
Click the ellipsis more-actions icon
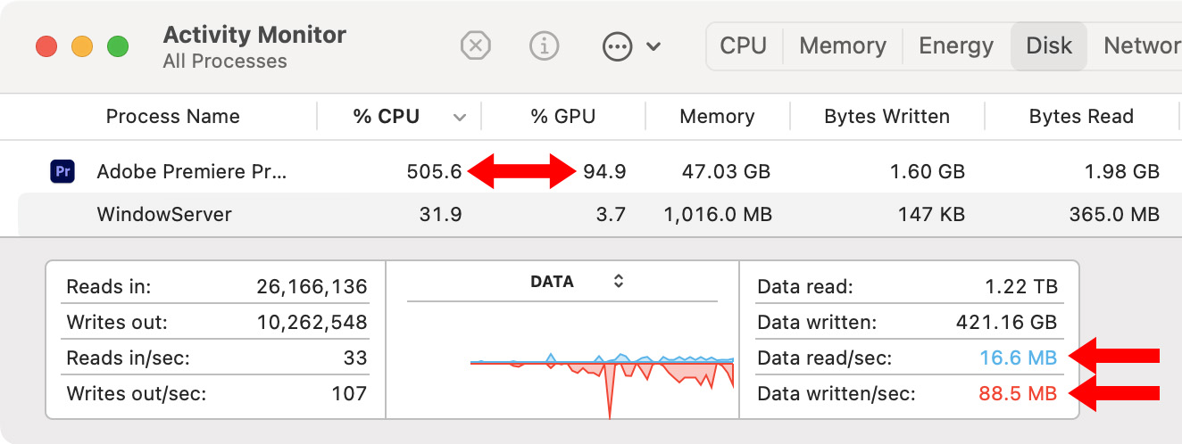[x=617, y=45]
